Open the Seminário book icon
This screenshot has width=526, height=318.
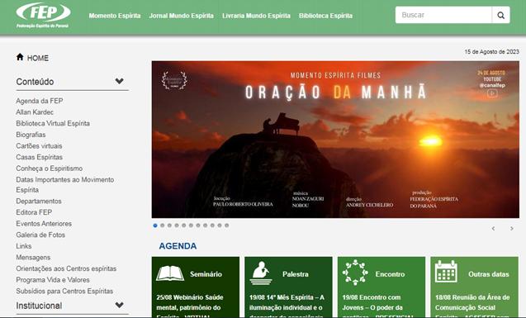(170, 273)
